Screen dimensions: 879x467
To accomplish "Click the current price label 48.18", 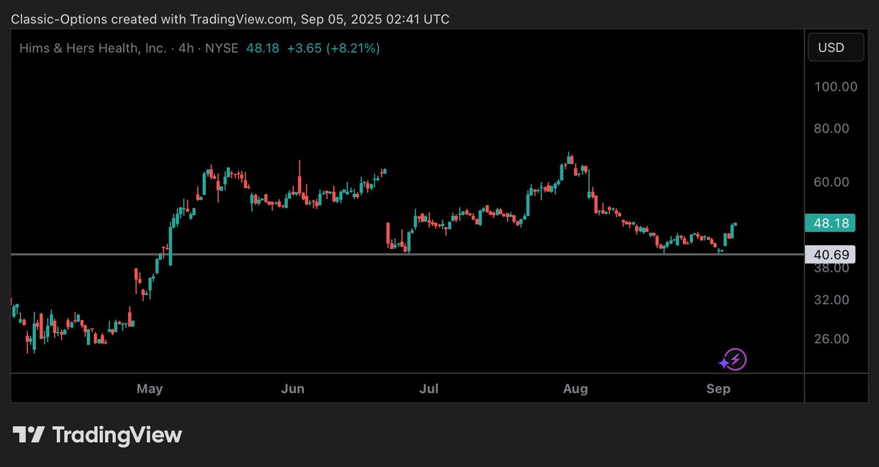I will 831,223.
